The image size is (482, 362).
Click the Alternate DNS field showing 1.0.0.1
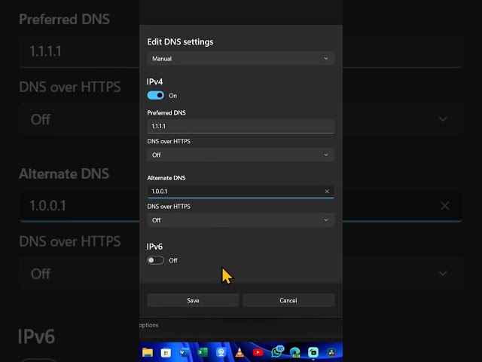(x=241, y=192)
